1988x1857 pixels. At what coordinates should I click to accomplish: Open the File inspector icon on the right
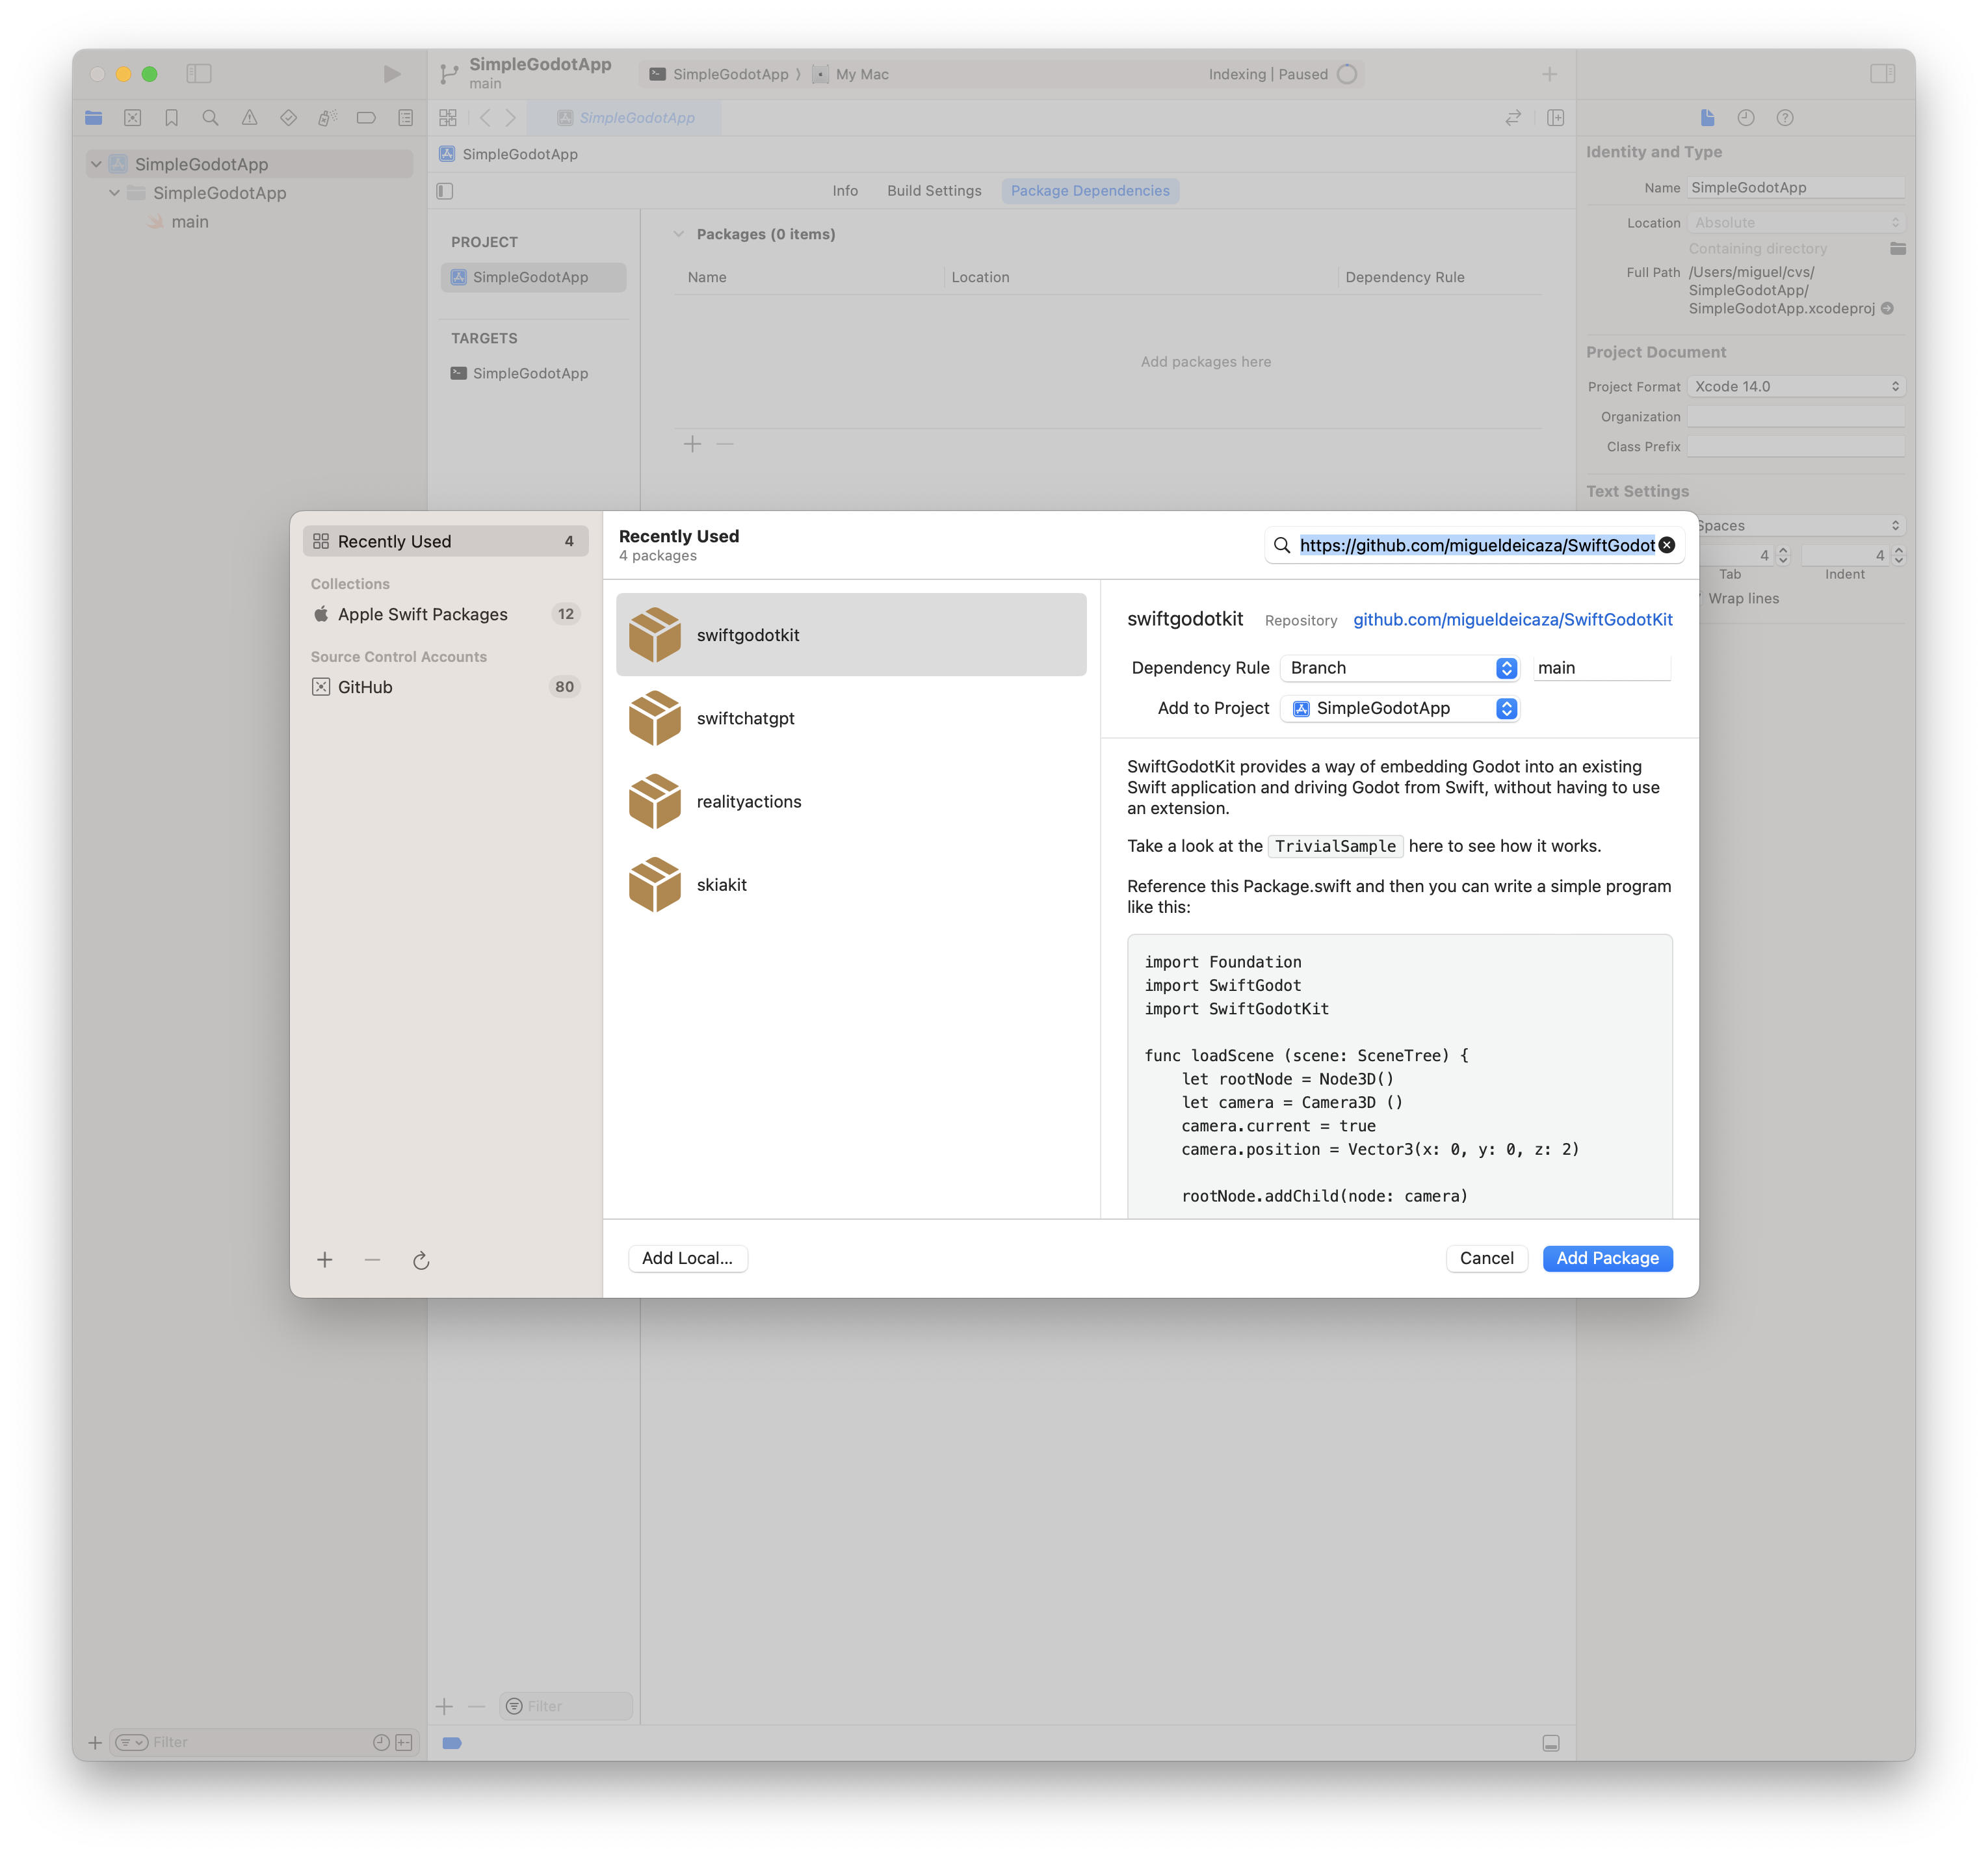pos(1707,117)
